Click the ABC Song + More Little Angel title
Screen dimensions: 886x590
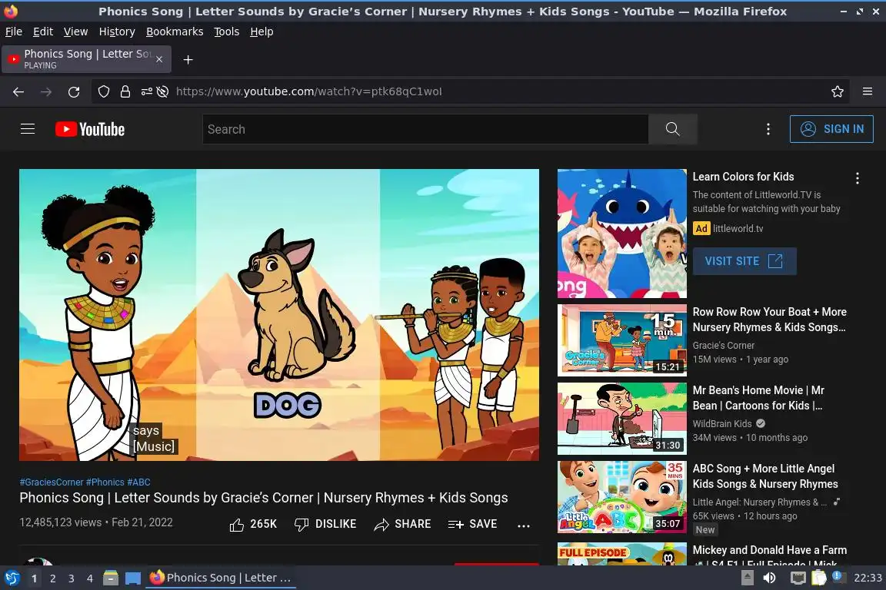tap(765, 476)
